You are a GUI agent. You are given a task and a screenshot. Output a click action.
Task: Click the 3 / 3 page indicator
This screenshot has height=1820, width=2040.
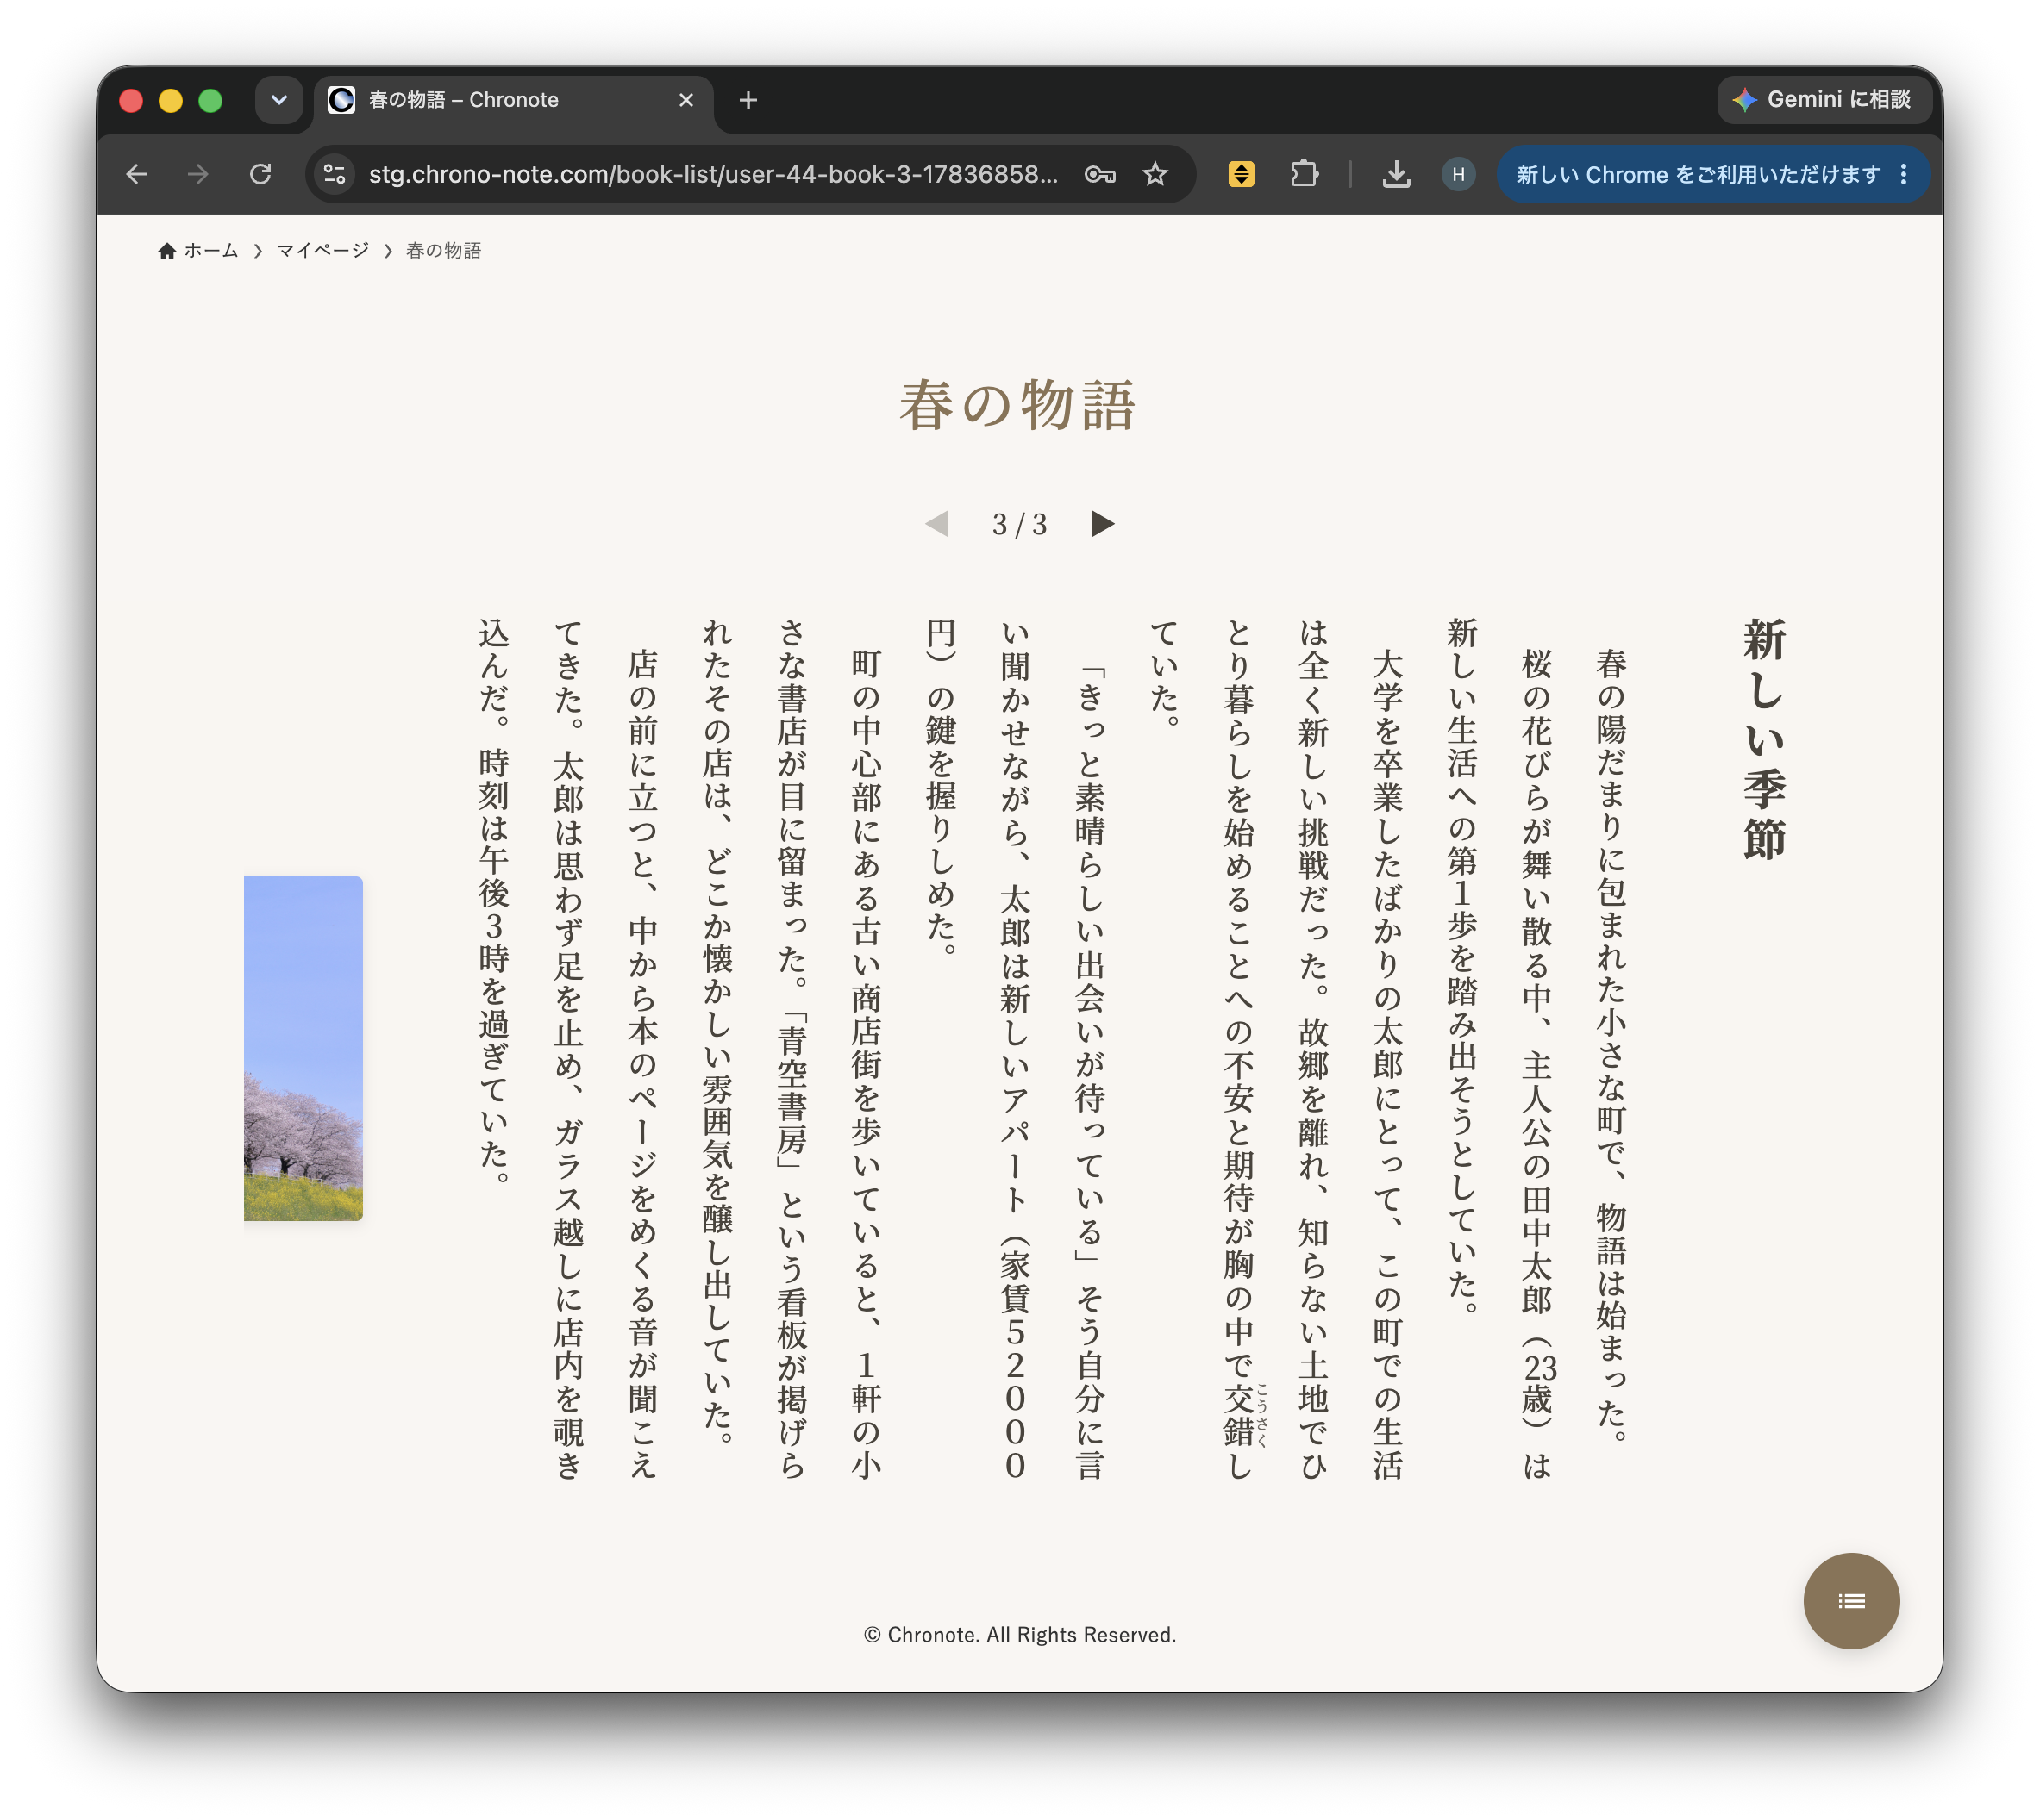[1019, 524]
